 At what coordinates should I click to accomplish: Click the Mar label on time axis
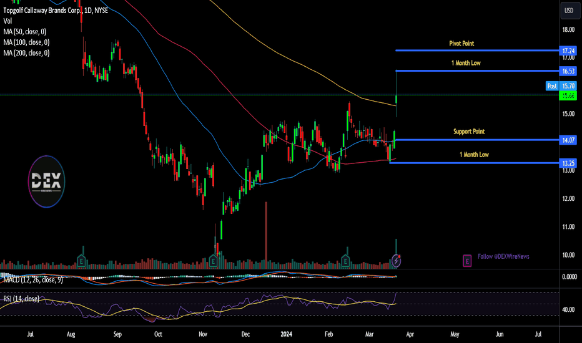369,334
